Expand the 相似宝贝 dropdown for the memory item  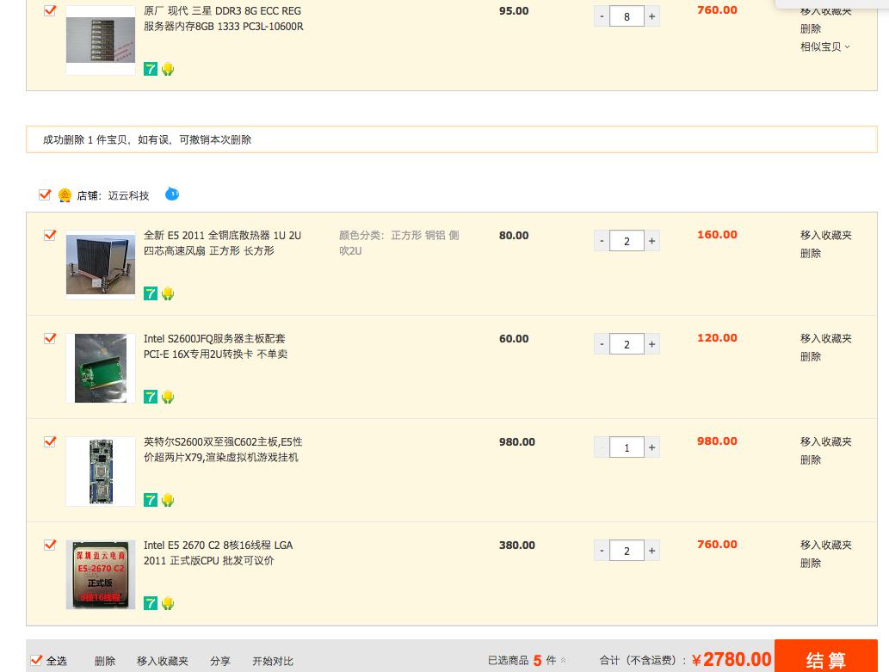point(825,47)
